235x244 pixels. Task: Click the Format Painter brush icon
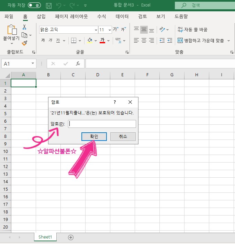pyautogui.click(x=24, y=43)
